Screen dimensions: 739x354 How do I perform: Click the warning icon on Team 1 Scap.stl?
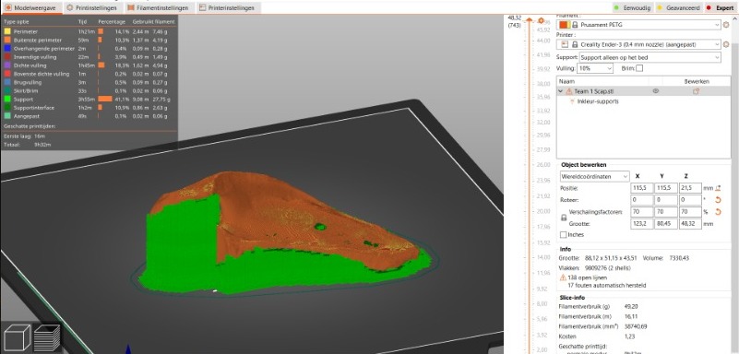click(569, 91)
